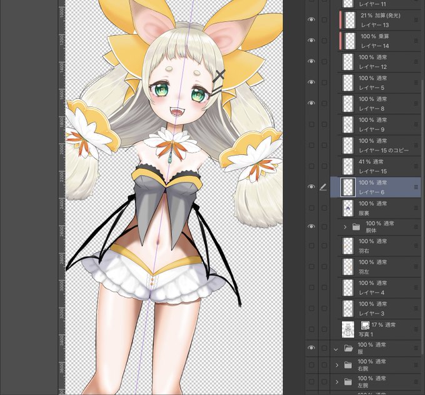
Task: Click the open folder icon of 服
Action: [348, 348]
